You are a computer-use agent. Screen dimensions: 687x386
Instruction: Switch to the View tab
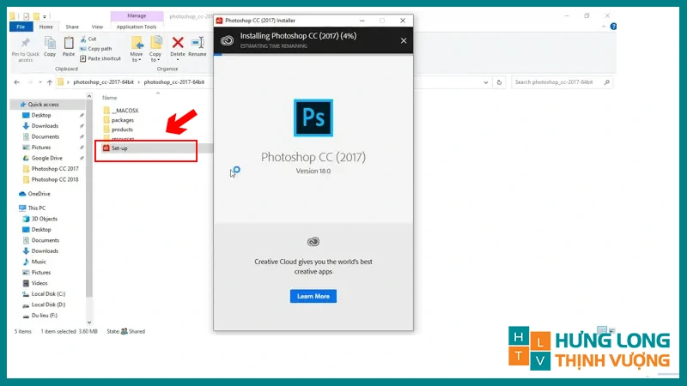click(x=97, y=27)
